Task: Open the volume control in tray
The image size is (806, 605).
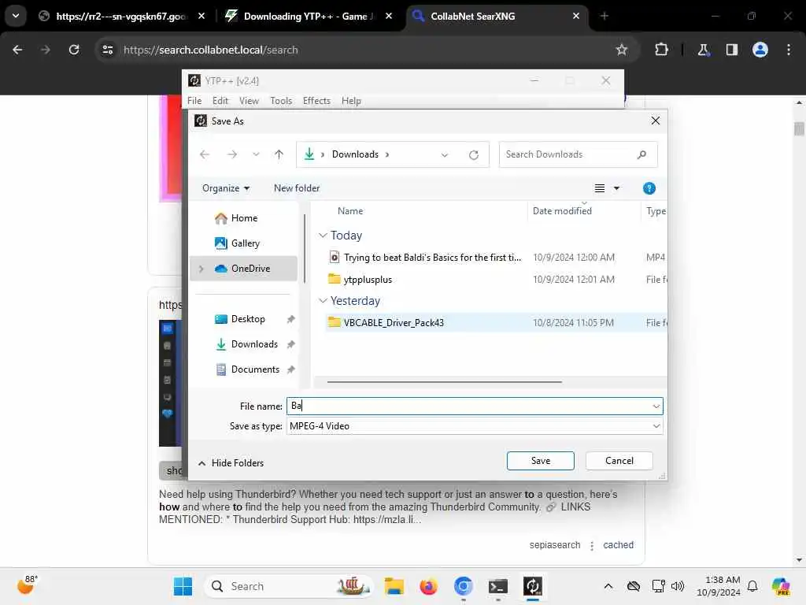Action: (x=678, y=586)
